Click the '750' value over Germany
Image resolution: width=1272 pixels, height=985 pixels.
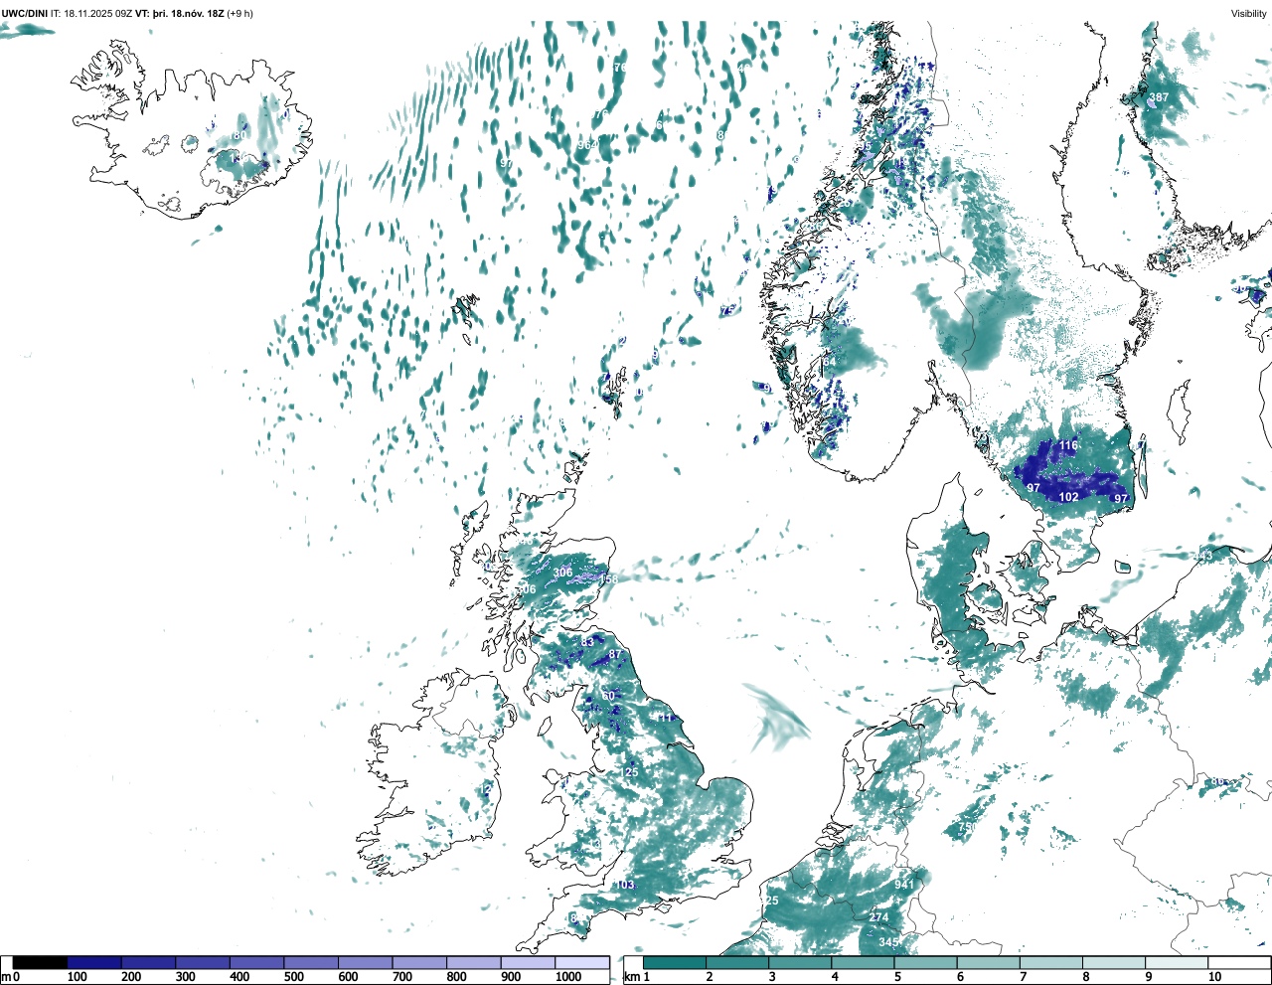coord(967,828)
